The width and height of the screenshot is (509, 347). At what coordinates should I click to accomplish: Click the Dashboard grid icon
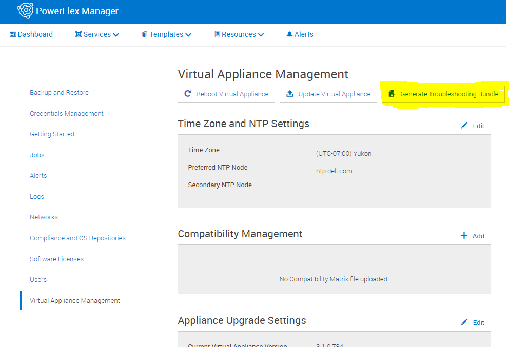[x=12, y=34]
